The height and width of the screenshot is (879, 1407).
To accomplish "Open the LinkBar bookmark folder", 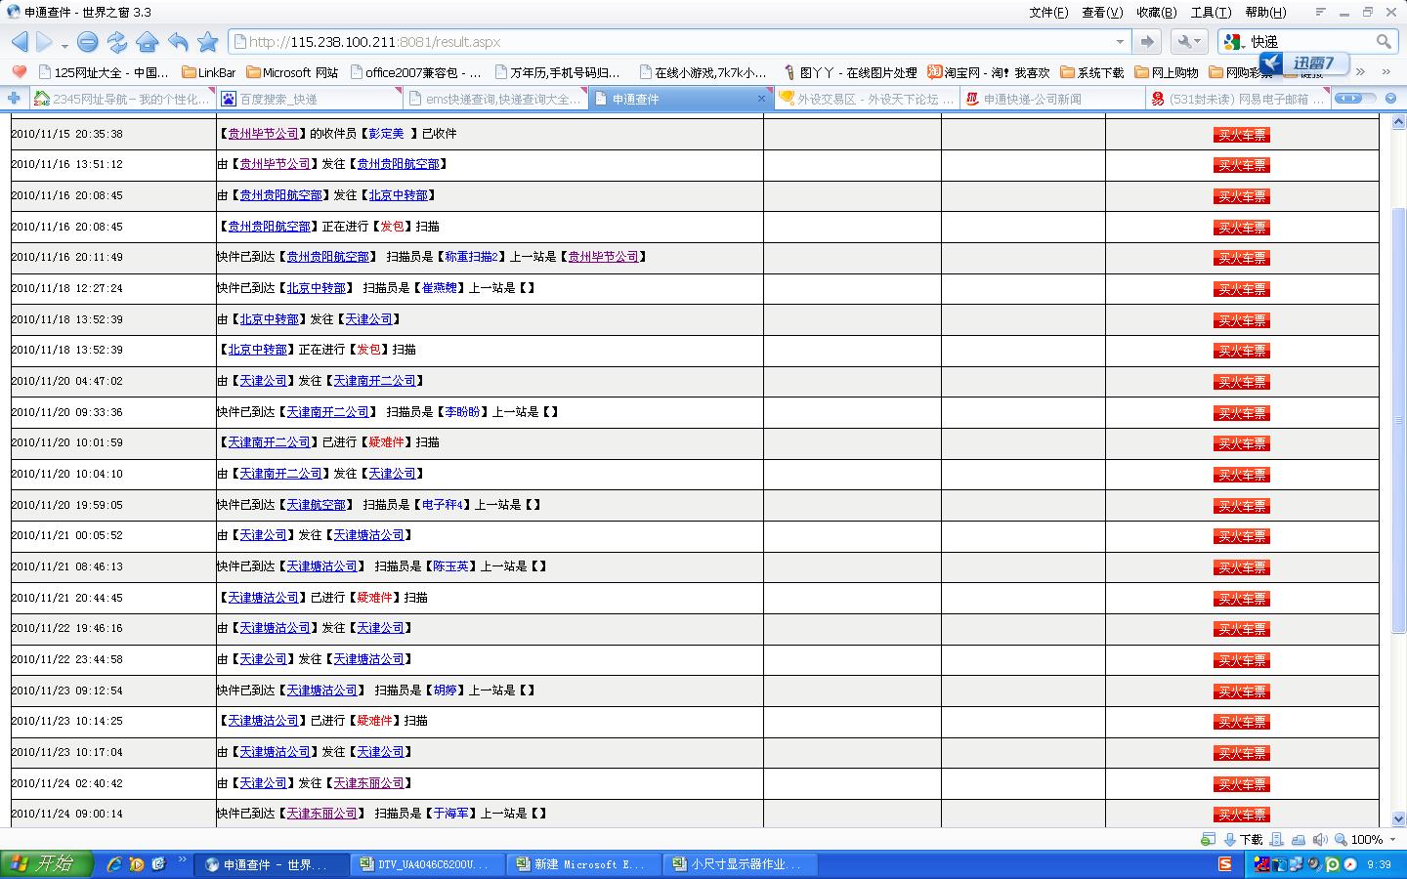I will pyautogui.click(x=209, y=72).
